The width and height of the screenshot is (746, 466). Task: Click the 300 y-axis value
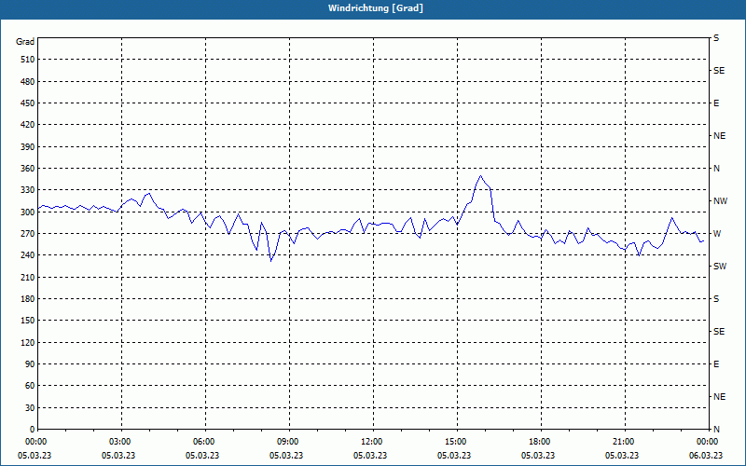tap(28, 212)
